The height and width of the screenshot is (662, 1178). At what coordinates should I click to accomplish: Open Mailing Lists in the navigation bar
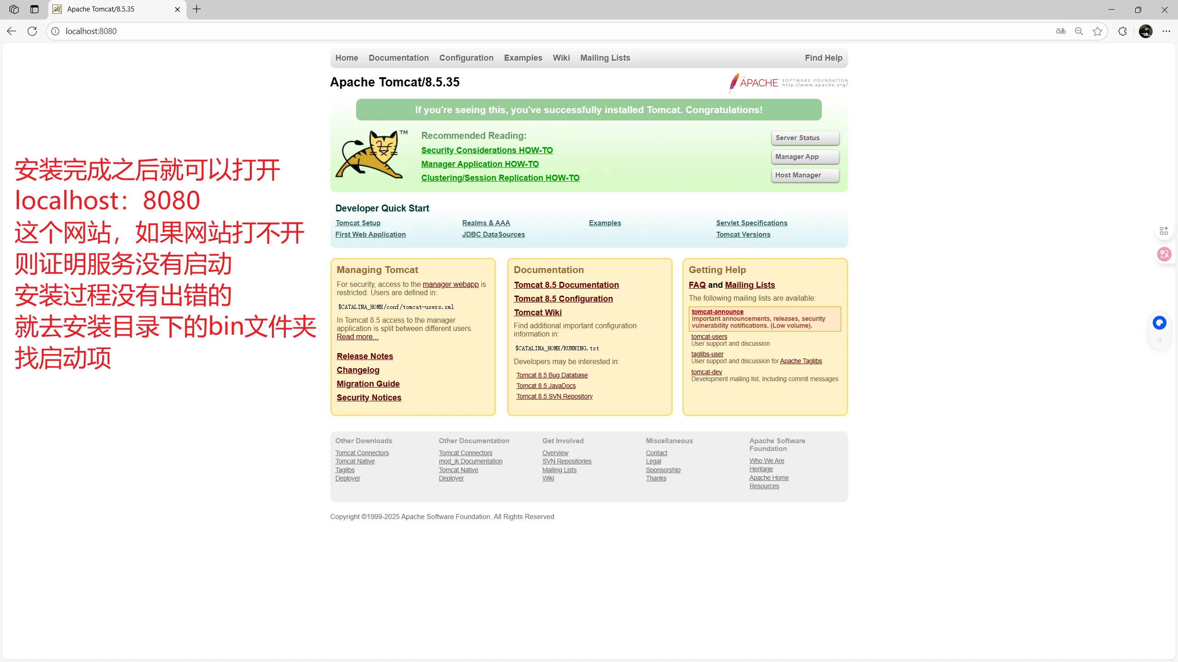pyautogui.click(x=605, y=58)
